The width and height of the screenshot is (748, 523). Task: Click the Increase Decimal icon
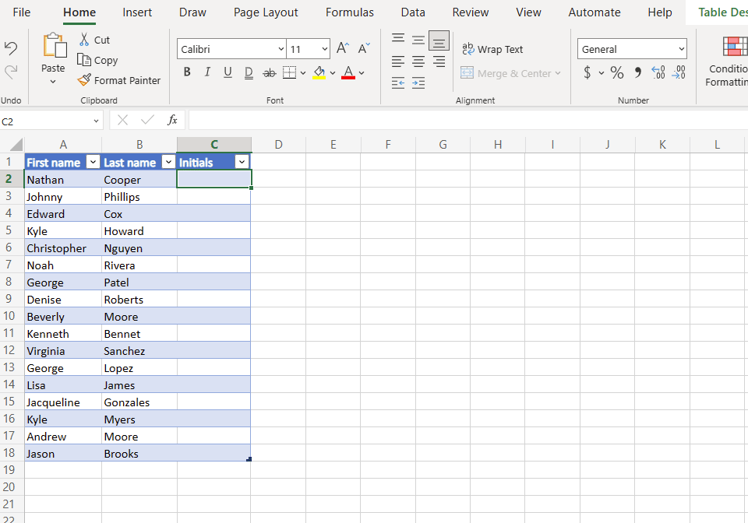658,72
